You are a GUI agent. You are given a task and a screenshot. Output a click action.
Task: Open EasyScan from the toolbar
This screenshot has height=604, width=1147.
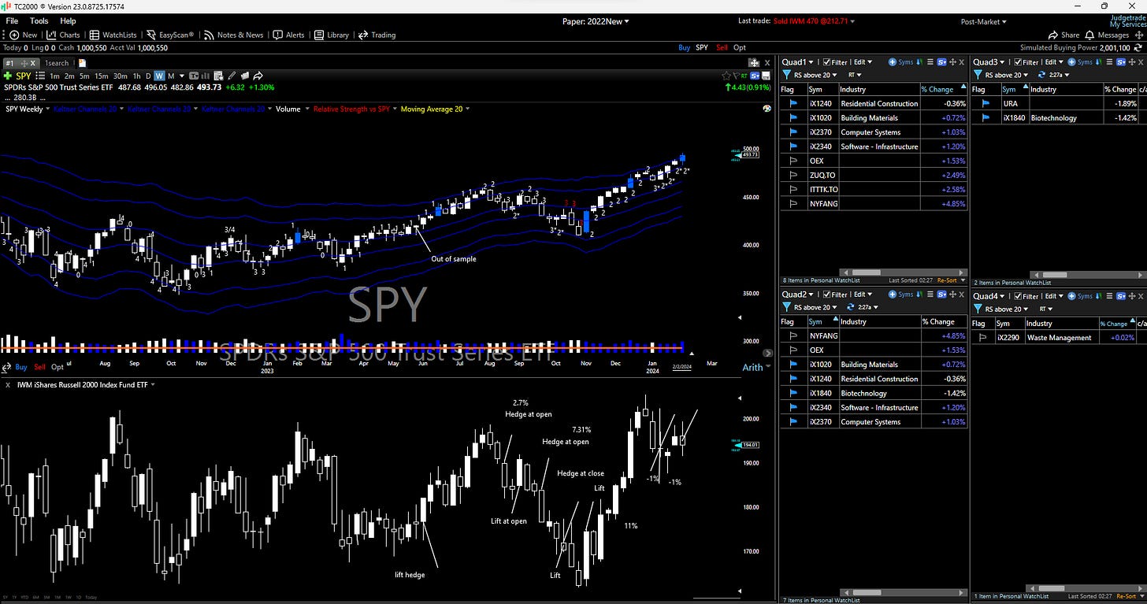[170, 35]
